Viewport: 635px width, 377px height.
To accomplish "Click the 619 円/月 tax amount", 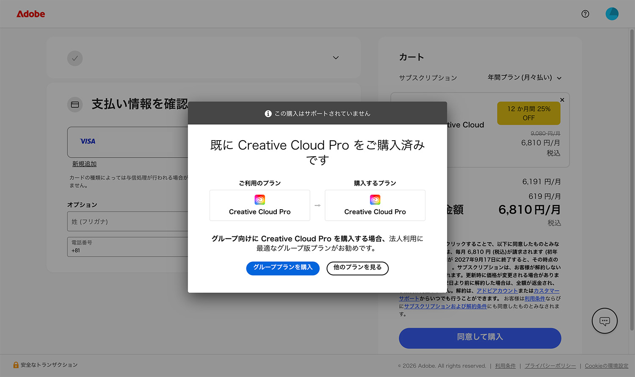I will (x=545, y=197).
